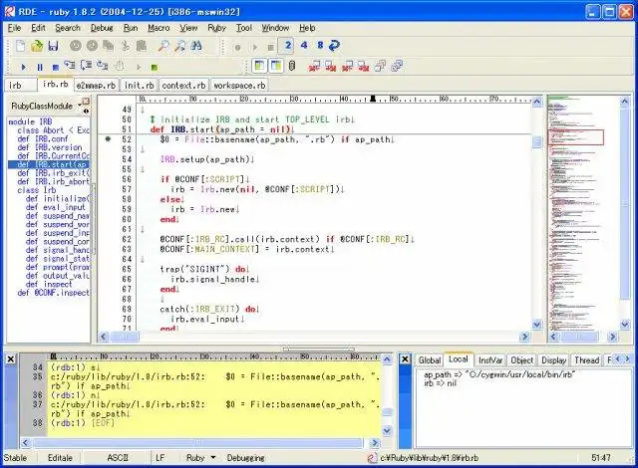
Task: Click the binoculars search icon
Action: 196,46
